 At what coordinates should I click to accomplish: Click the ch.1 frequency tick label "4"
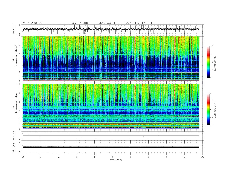pos(20,63)
